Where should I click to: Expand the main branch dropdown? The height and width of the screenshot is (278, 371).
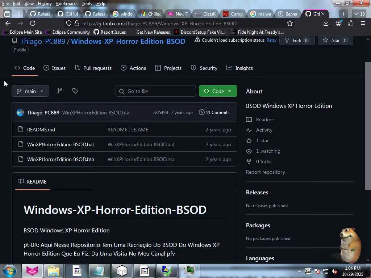click(30, 91)
